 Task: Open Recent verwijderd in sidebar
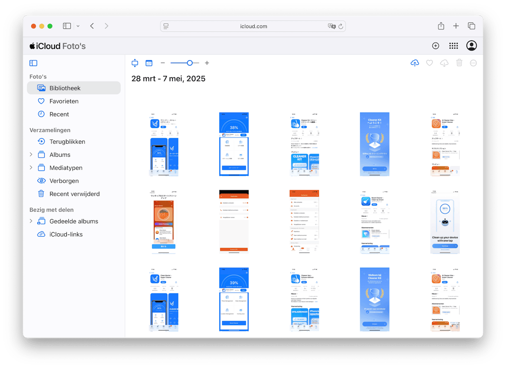(x=74, y=194)
